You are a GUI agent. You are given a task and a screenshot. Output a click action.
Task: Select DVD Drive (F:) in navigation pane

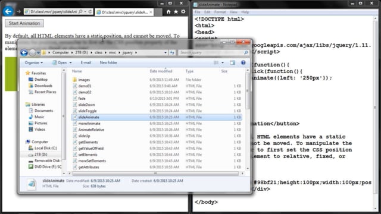point(48,166)
